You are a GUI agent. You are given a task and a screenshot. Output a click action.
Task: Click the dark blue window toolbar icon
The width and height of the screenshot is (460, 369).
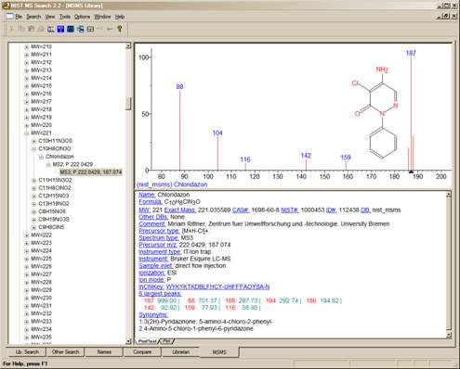tap(71, 29)
